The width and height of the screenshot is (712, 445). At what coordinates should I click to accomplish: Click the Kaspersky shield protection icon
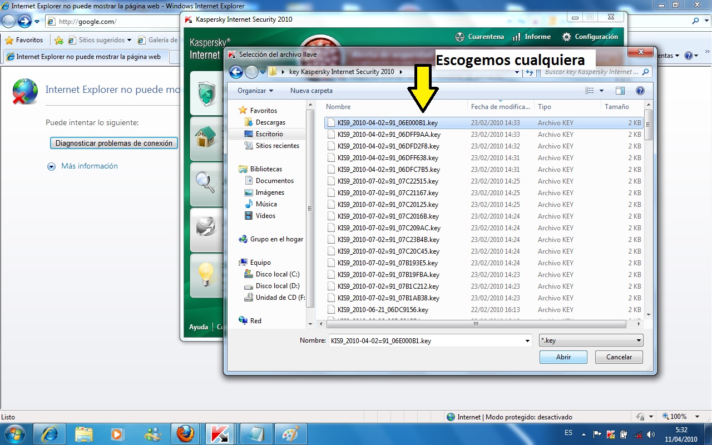(207, 92)
